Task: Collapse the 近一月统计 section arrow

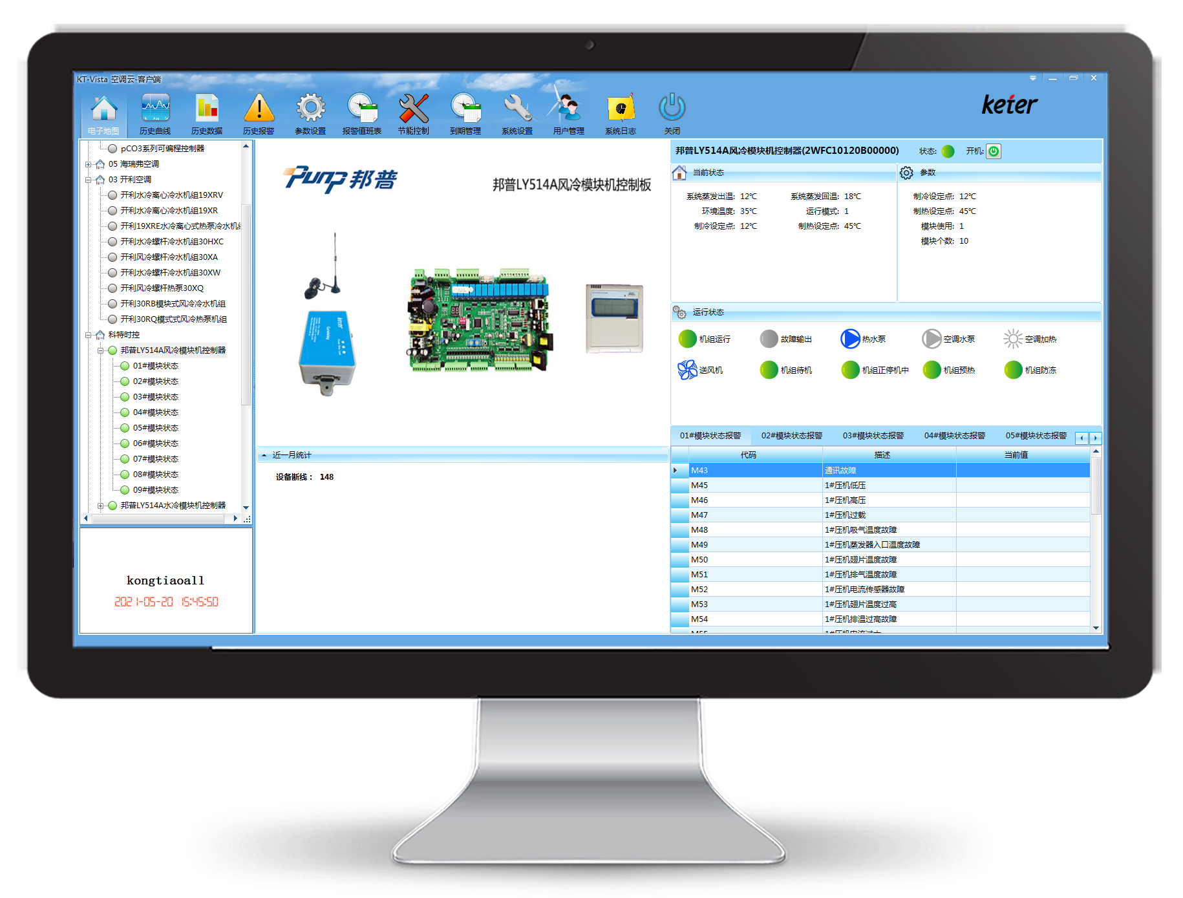Action: tap(264, 455)
